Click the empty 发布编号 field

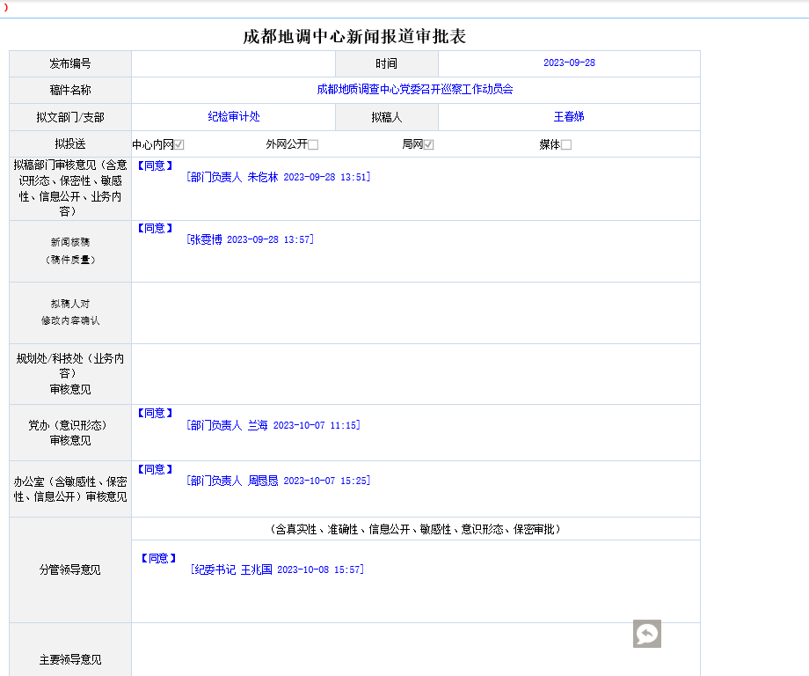coord(233,63)
